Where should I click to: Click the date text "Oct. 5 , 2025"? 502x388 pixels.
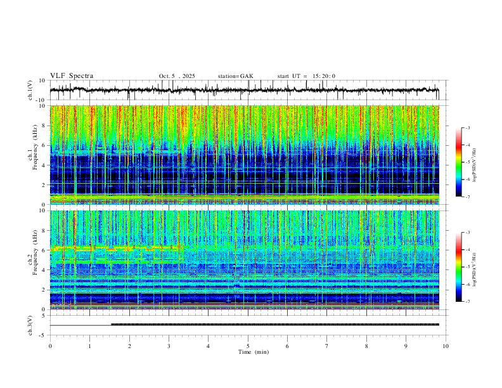point(177,76)
